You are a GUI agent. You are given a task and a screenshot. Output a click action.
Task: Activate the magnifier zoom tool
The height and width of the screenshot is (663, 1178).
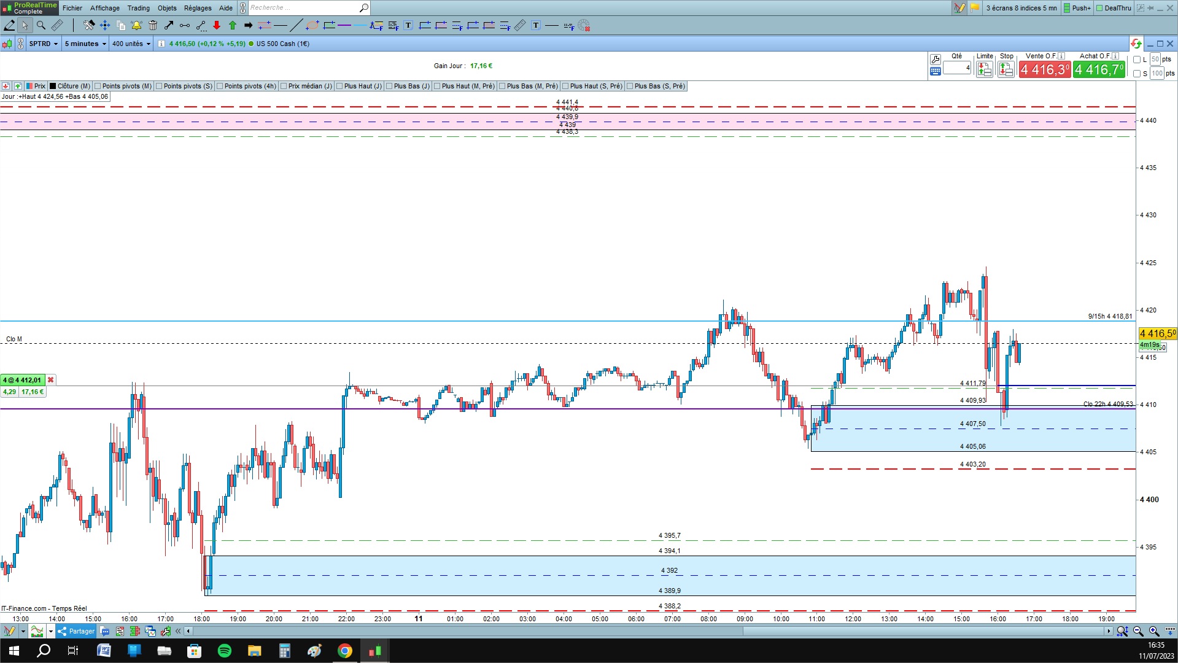pyautogui.click(x=41, y=25)
